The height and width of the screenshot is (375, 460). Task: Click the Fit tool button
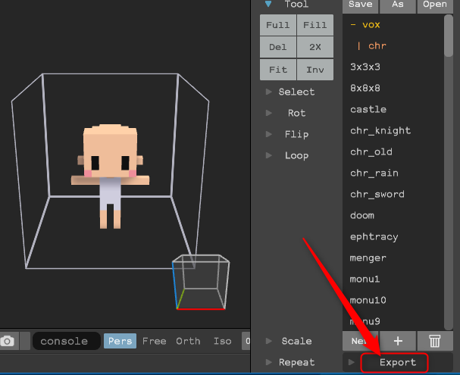pyautogui.click(x=278, y=70)
